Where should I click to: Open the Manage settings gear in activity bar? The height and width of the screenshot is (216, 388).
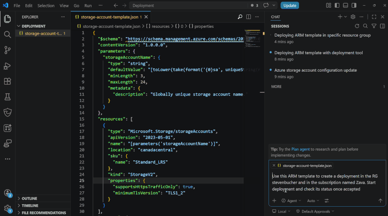[7, 209]
